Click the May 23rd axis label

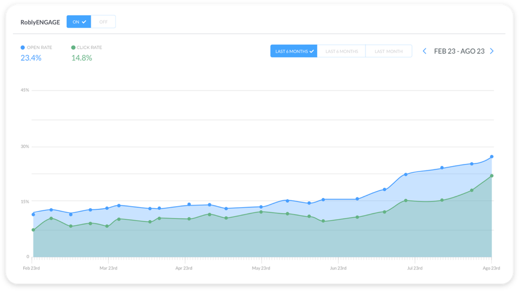(x=261, y=268)
